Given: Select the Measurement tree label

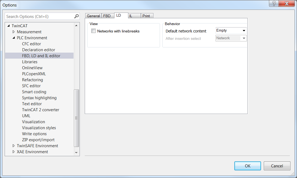Looking at the screenshot, I should [x=29, y=32].
